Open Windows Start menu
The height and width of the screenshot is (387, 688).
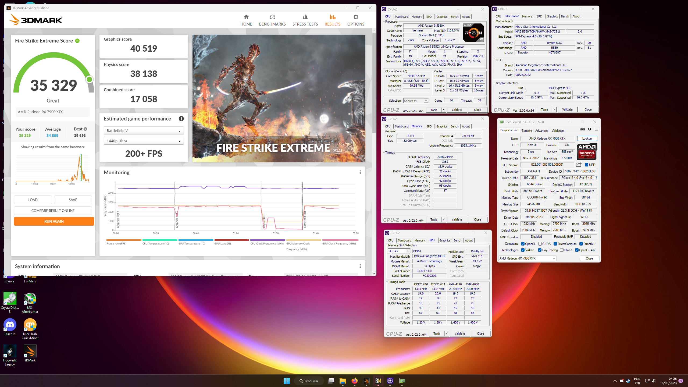(x=287, y=381)
